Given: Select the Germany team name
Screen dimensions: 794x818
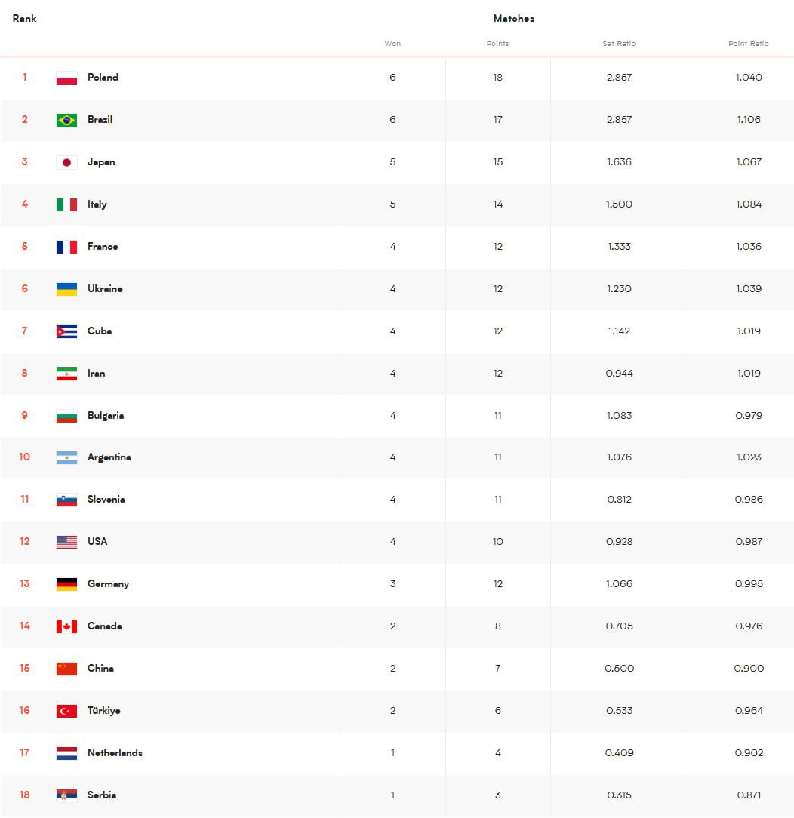Looking at the screenshot, I should [x=108, y=584].
